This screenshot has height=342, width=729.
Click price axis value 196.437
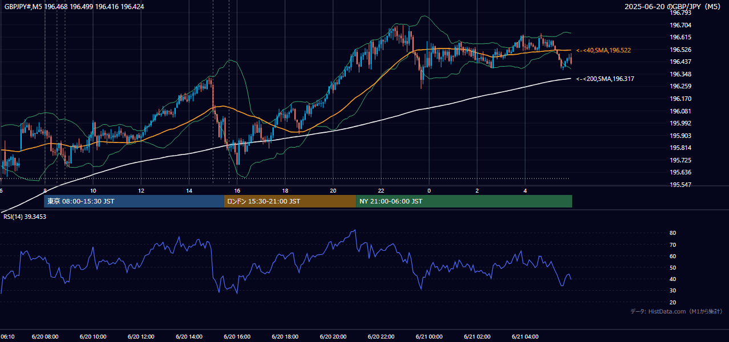pyautogui.click(x=681, y=62)
